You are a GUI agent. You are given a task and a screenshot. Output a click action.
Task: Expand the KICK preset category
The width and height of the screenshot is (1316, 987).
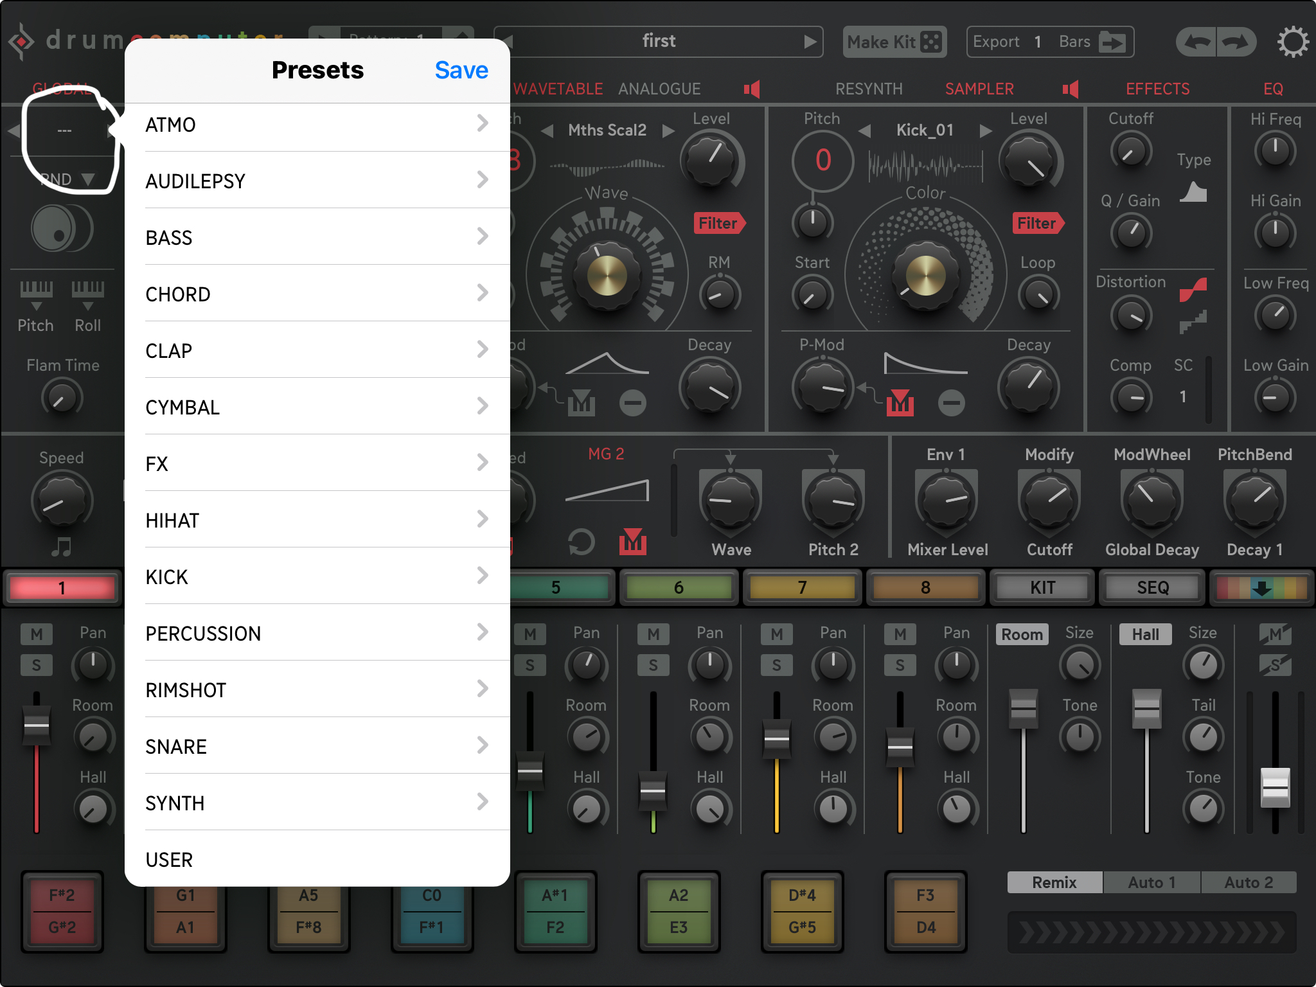click(x=317, y=576)
